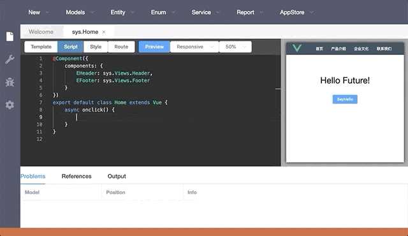This screenshot has width=408, height=236.
Task: Click the 'Hello Future!' heading in preview
Action: [345, 80]
